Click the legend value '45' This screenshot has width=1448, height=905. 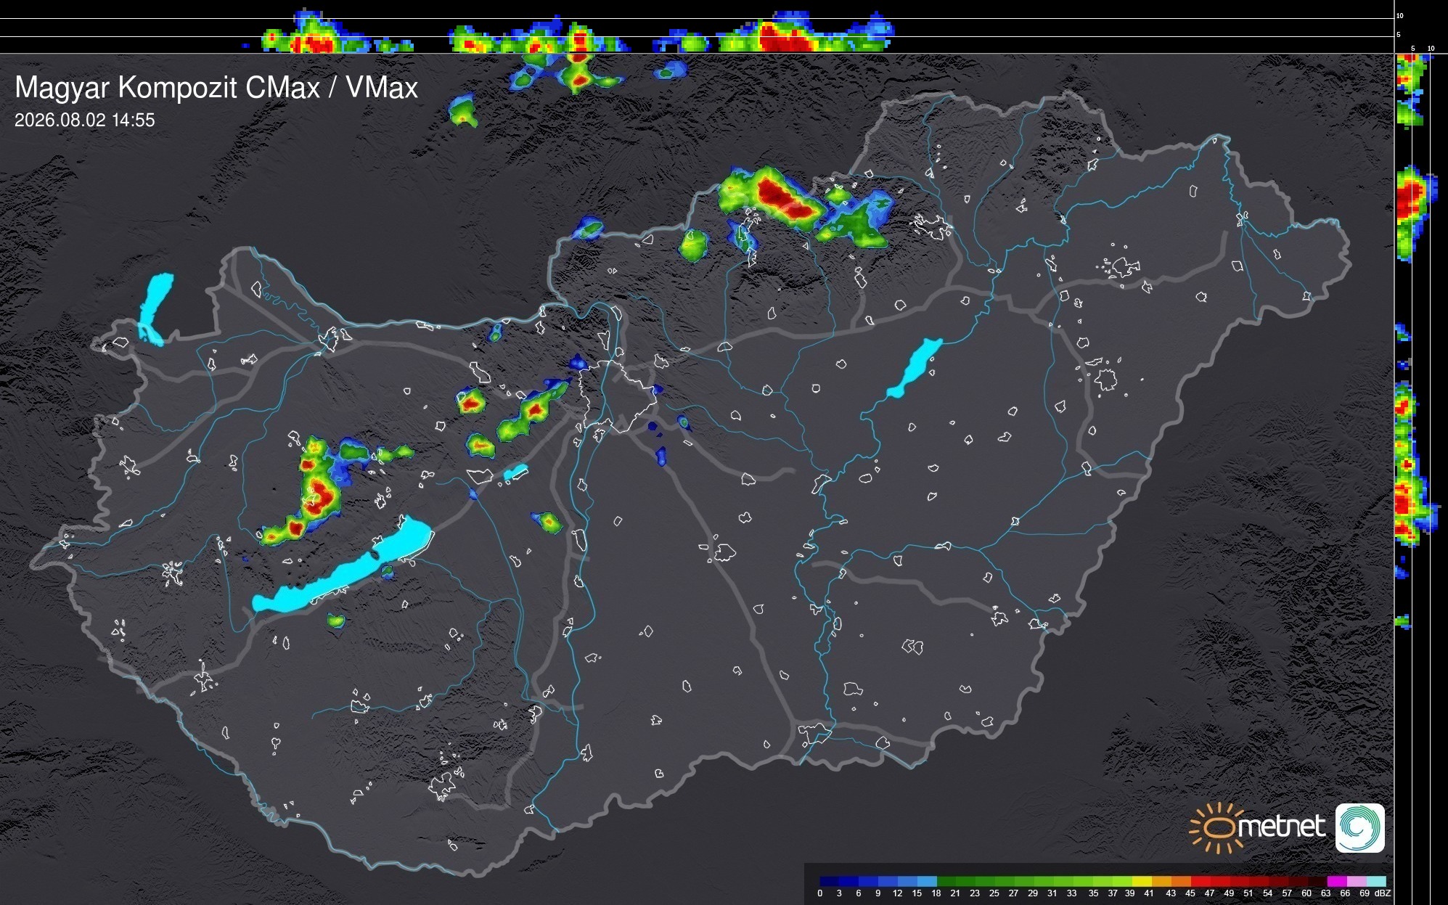(x=1190, y=893)
